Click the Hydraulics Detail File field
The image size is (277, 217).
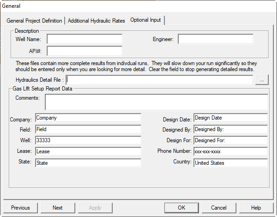tap(159, 80)
